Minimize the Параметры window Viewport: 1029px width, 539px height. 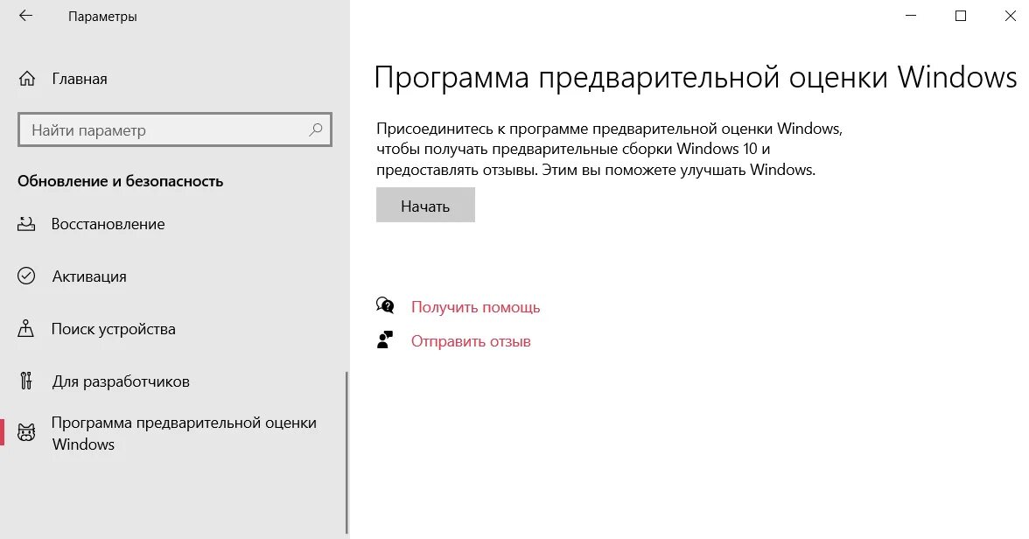click(911, 16)
